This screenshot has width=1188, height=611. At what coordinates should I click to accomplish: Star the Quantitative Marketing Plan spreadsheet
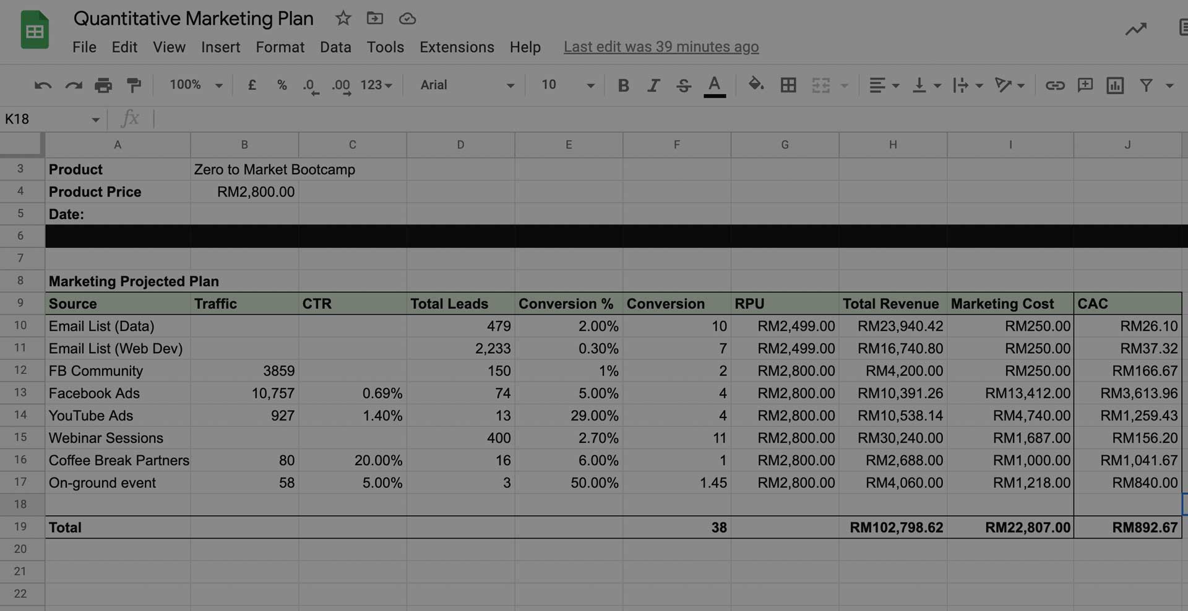pos(343,19)
